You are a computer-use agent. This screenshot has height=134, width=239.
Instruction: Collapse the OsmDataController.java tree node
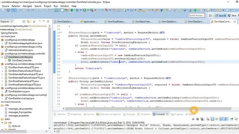coord(2,57)
